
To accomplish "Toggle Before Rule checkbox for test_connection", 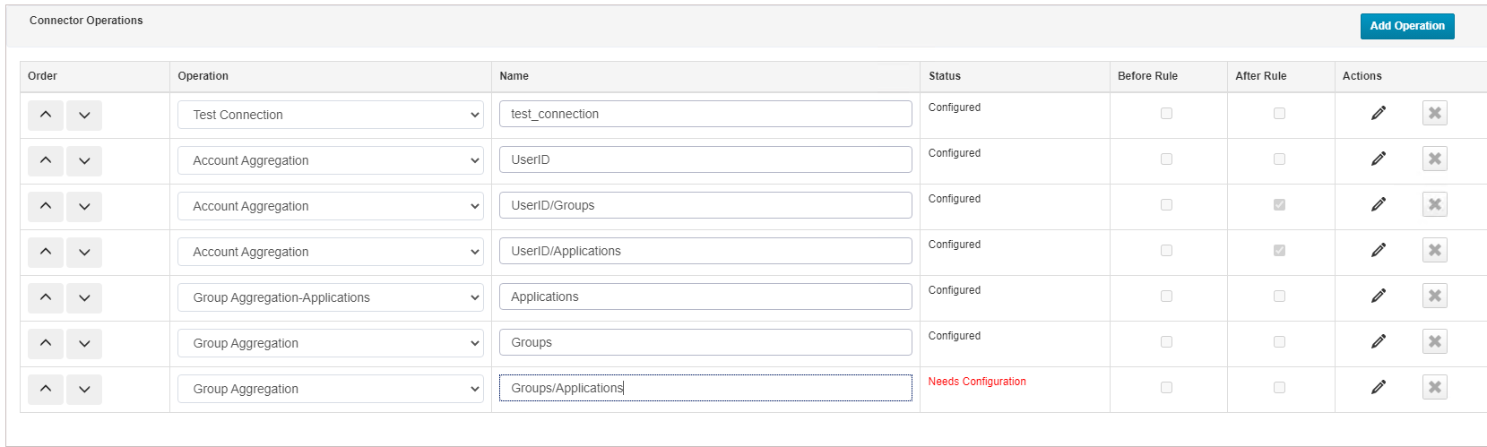I will pyautogui.click(x=1166, y=113).
